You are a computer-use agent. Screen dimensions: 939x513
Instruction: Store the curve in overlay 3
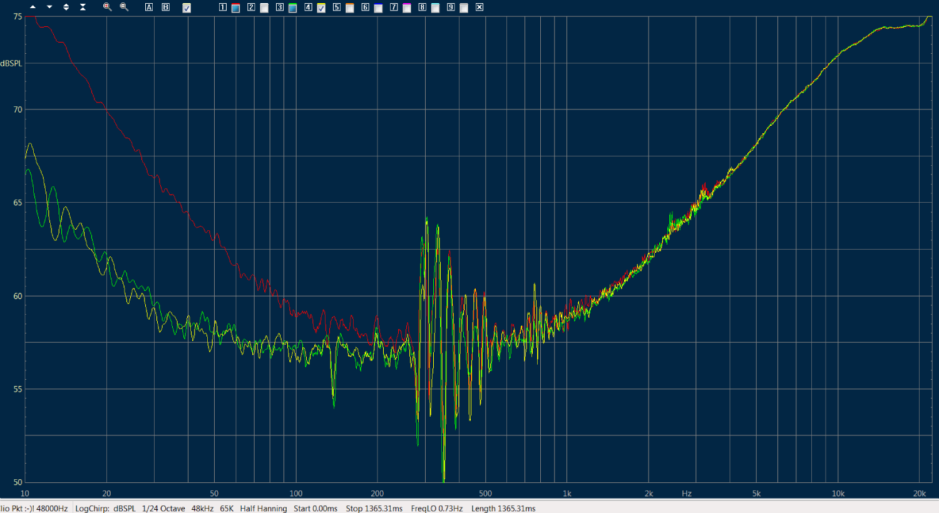(280, 8)
